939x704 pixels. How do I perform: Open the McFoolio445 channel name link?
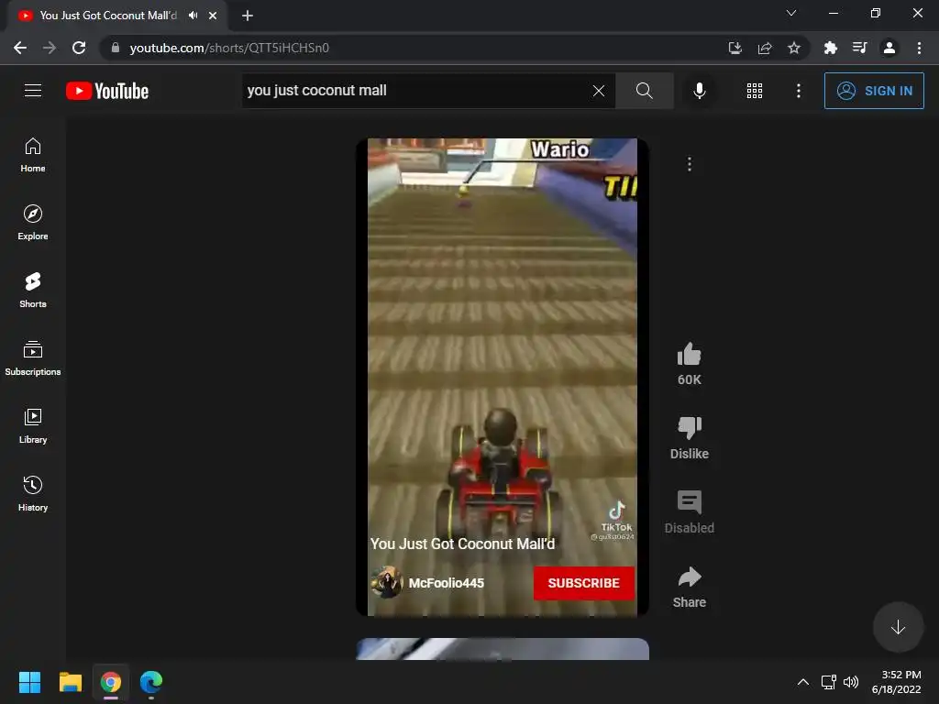[x=447, y=583]
